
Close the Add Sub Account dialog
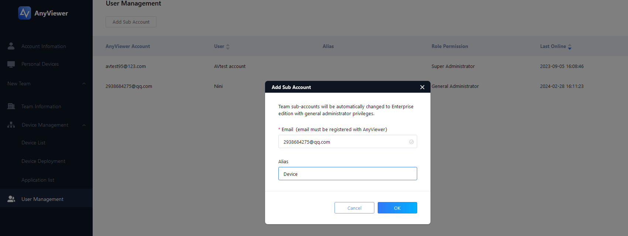tap(422, 87)
